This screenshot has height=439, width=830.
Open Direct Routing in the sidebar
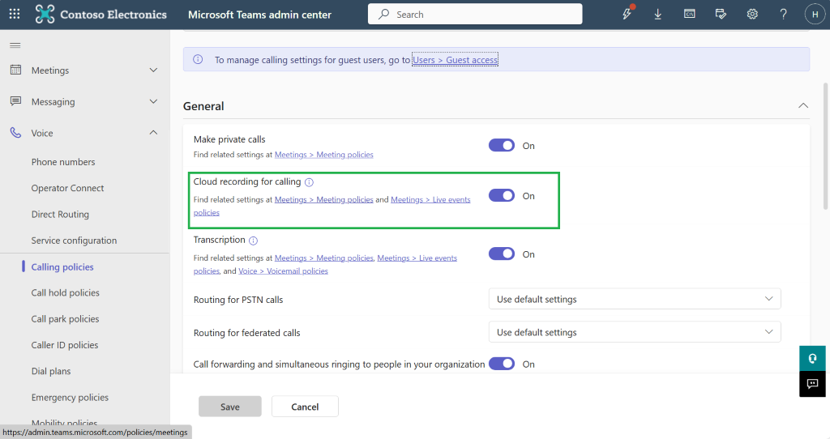coord(60,214)
